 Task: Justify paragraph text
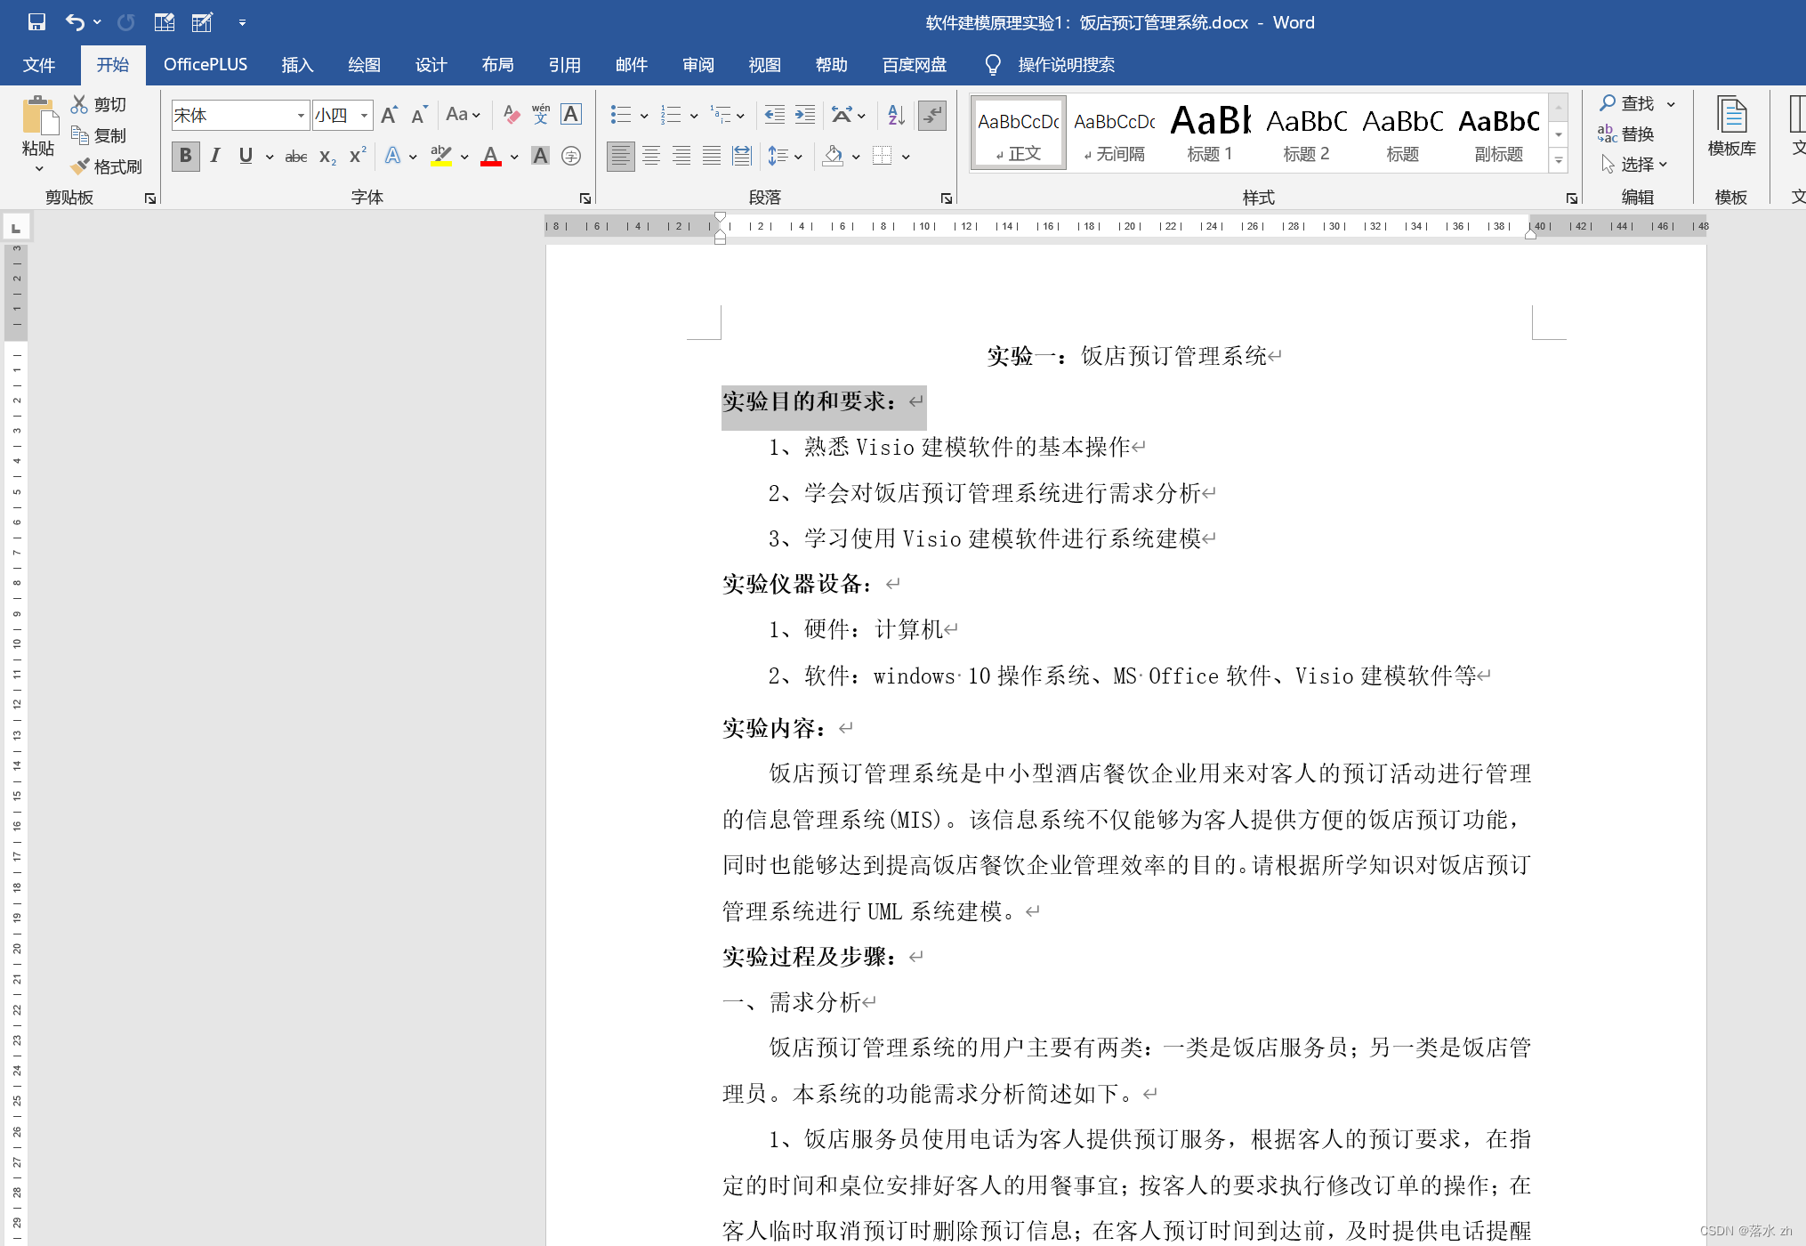click(712, 157)
